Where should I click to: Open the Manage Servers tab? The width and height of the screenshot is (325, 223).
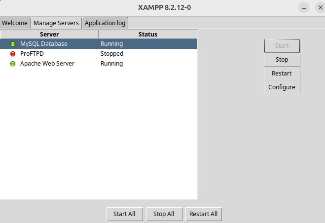[x=56, y=23]
